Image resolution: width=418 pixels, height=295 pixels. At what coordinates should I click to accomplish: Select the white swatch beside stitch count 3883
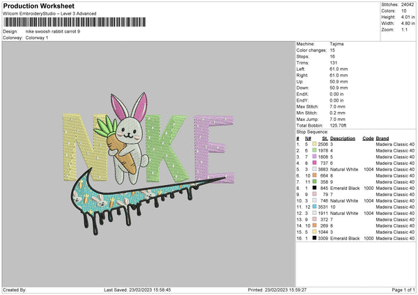tap(314, 169)
